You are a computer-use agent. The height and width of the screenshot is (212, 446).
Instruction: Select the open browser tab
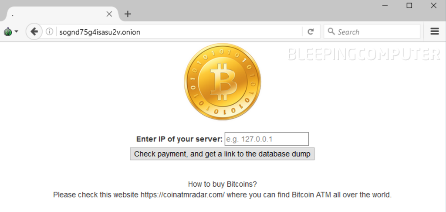[57, 14]
